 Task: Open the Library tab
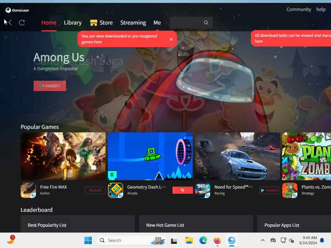click(73, 23)
